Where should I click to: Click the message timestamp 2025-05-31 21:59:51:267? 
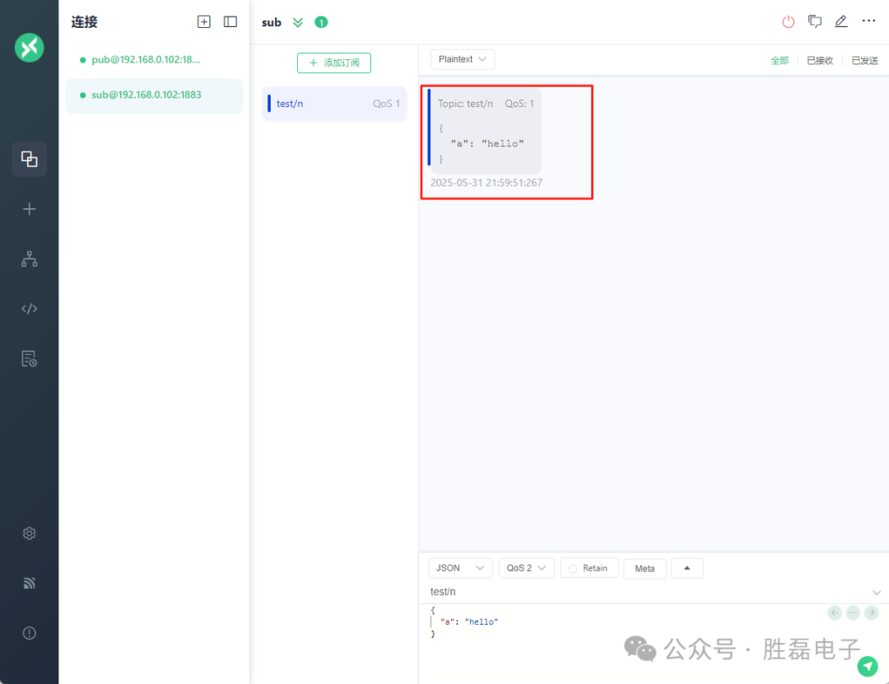click(486, 183)
